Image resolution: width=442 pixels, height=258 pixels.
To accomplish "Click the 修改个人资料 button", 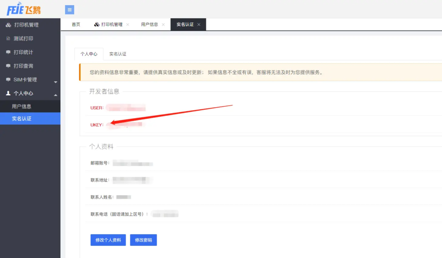I will (108, 240).
